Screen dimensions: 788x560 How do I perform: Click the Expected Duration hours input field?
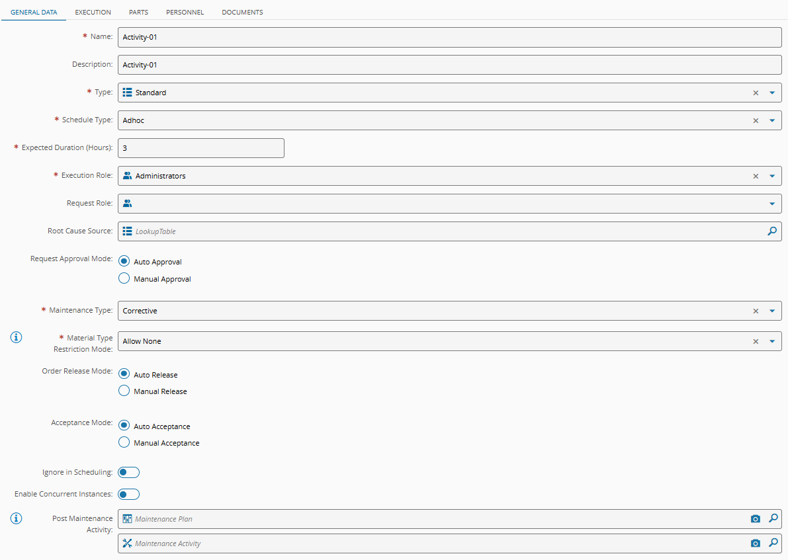coord(200,148)
